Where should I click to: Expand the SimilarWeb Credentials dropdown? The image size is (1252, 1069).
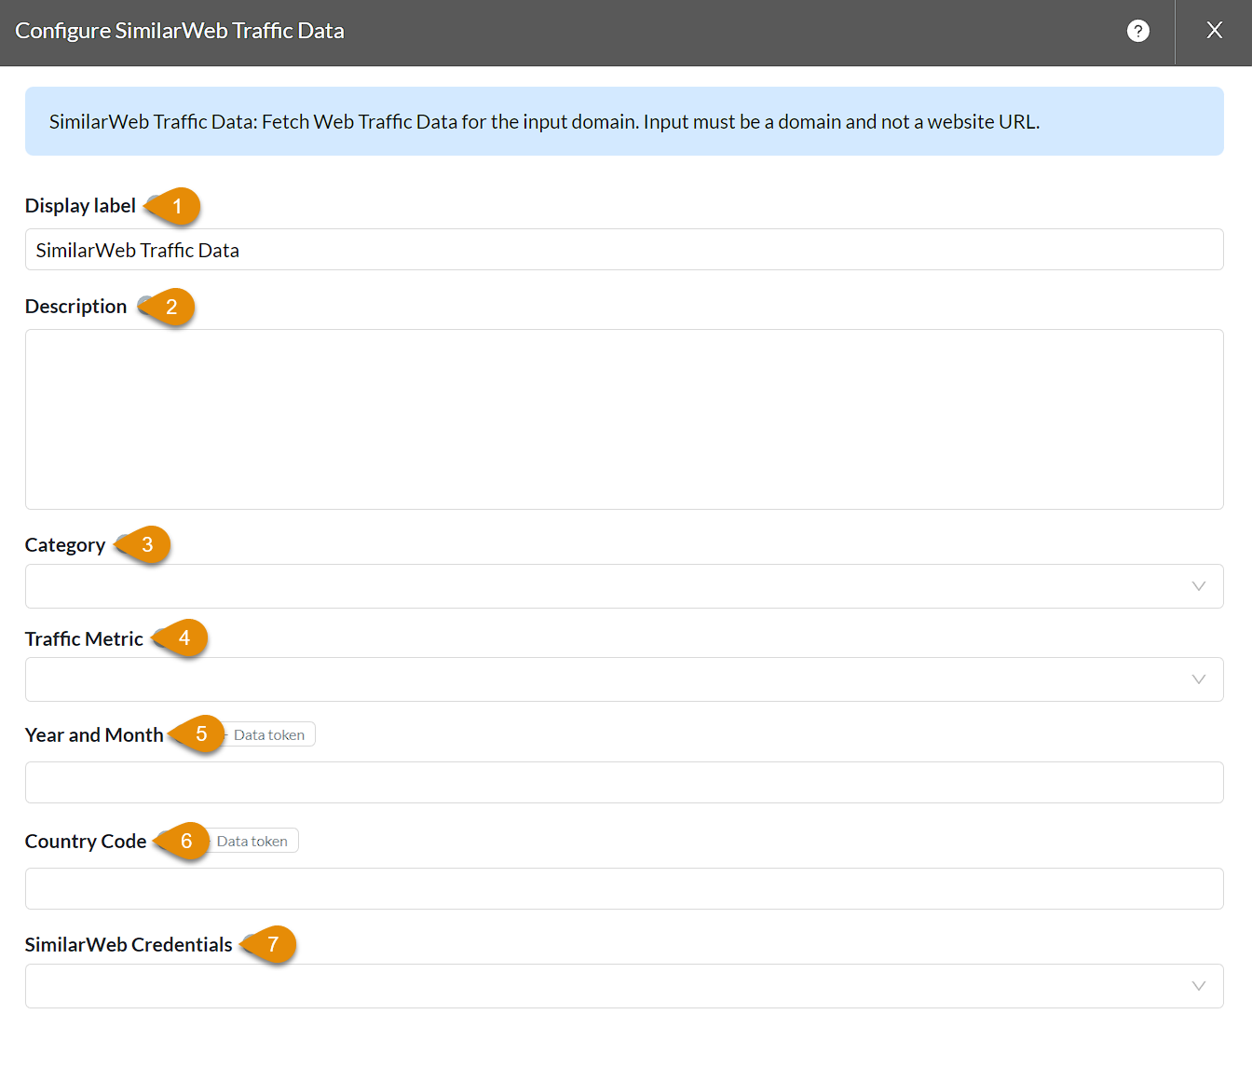[x=623, y=986]
